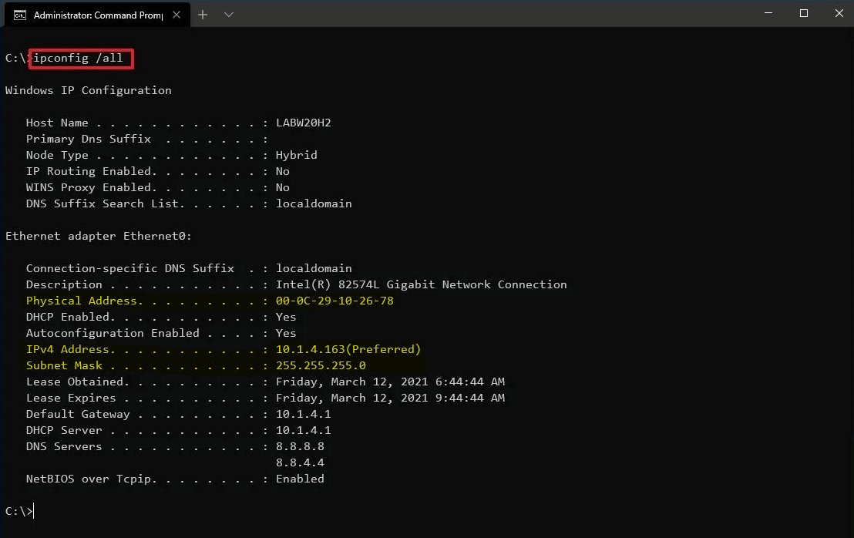Click the Lease Expires date value

(x=390, y=398)
